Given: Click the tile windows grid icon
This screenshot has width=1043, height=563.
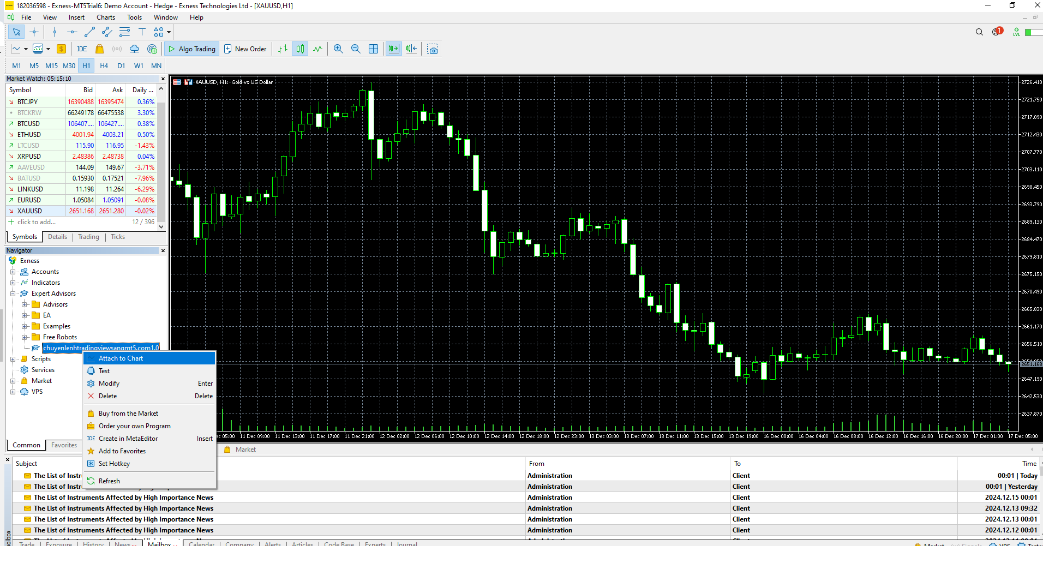Looking at the screenshot, I should coord(373,49).
